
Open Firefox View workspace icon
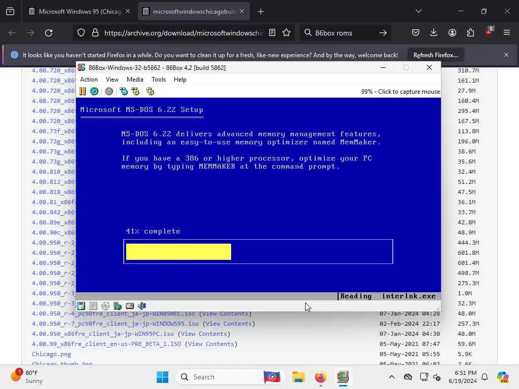(x=10, y=12)
